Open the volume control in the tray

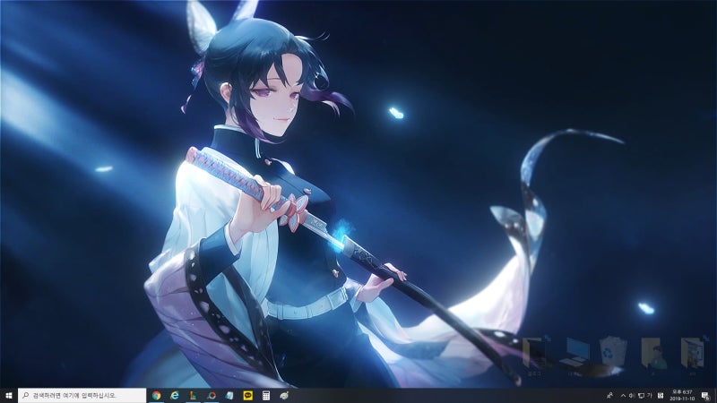click(x=632, y=396)
